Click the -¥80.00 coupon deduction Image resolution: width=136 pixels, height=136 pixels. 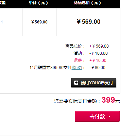(97, 68)
